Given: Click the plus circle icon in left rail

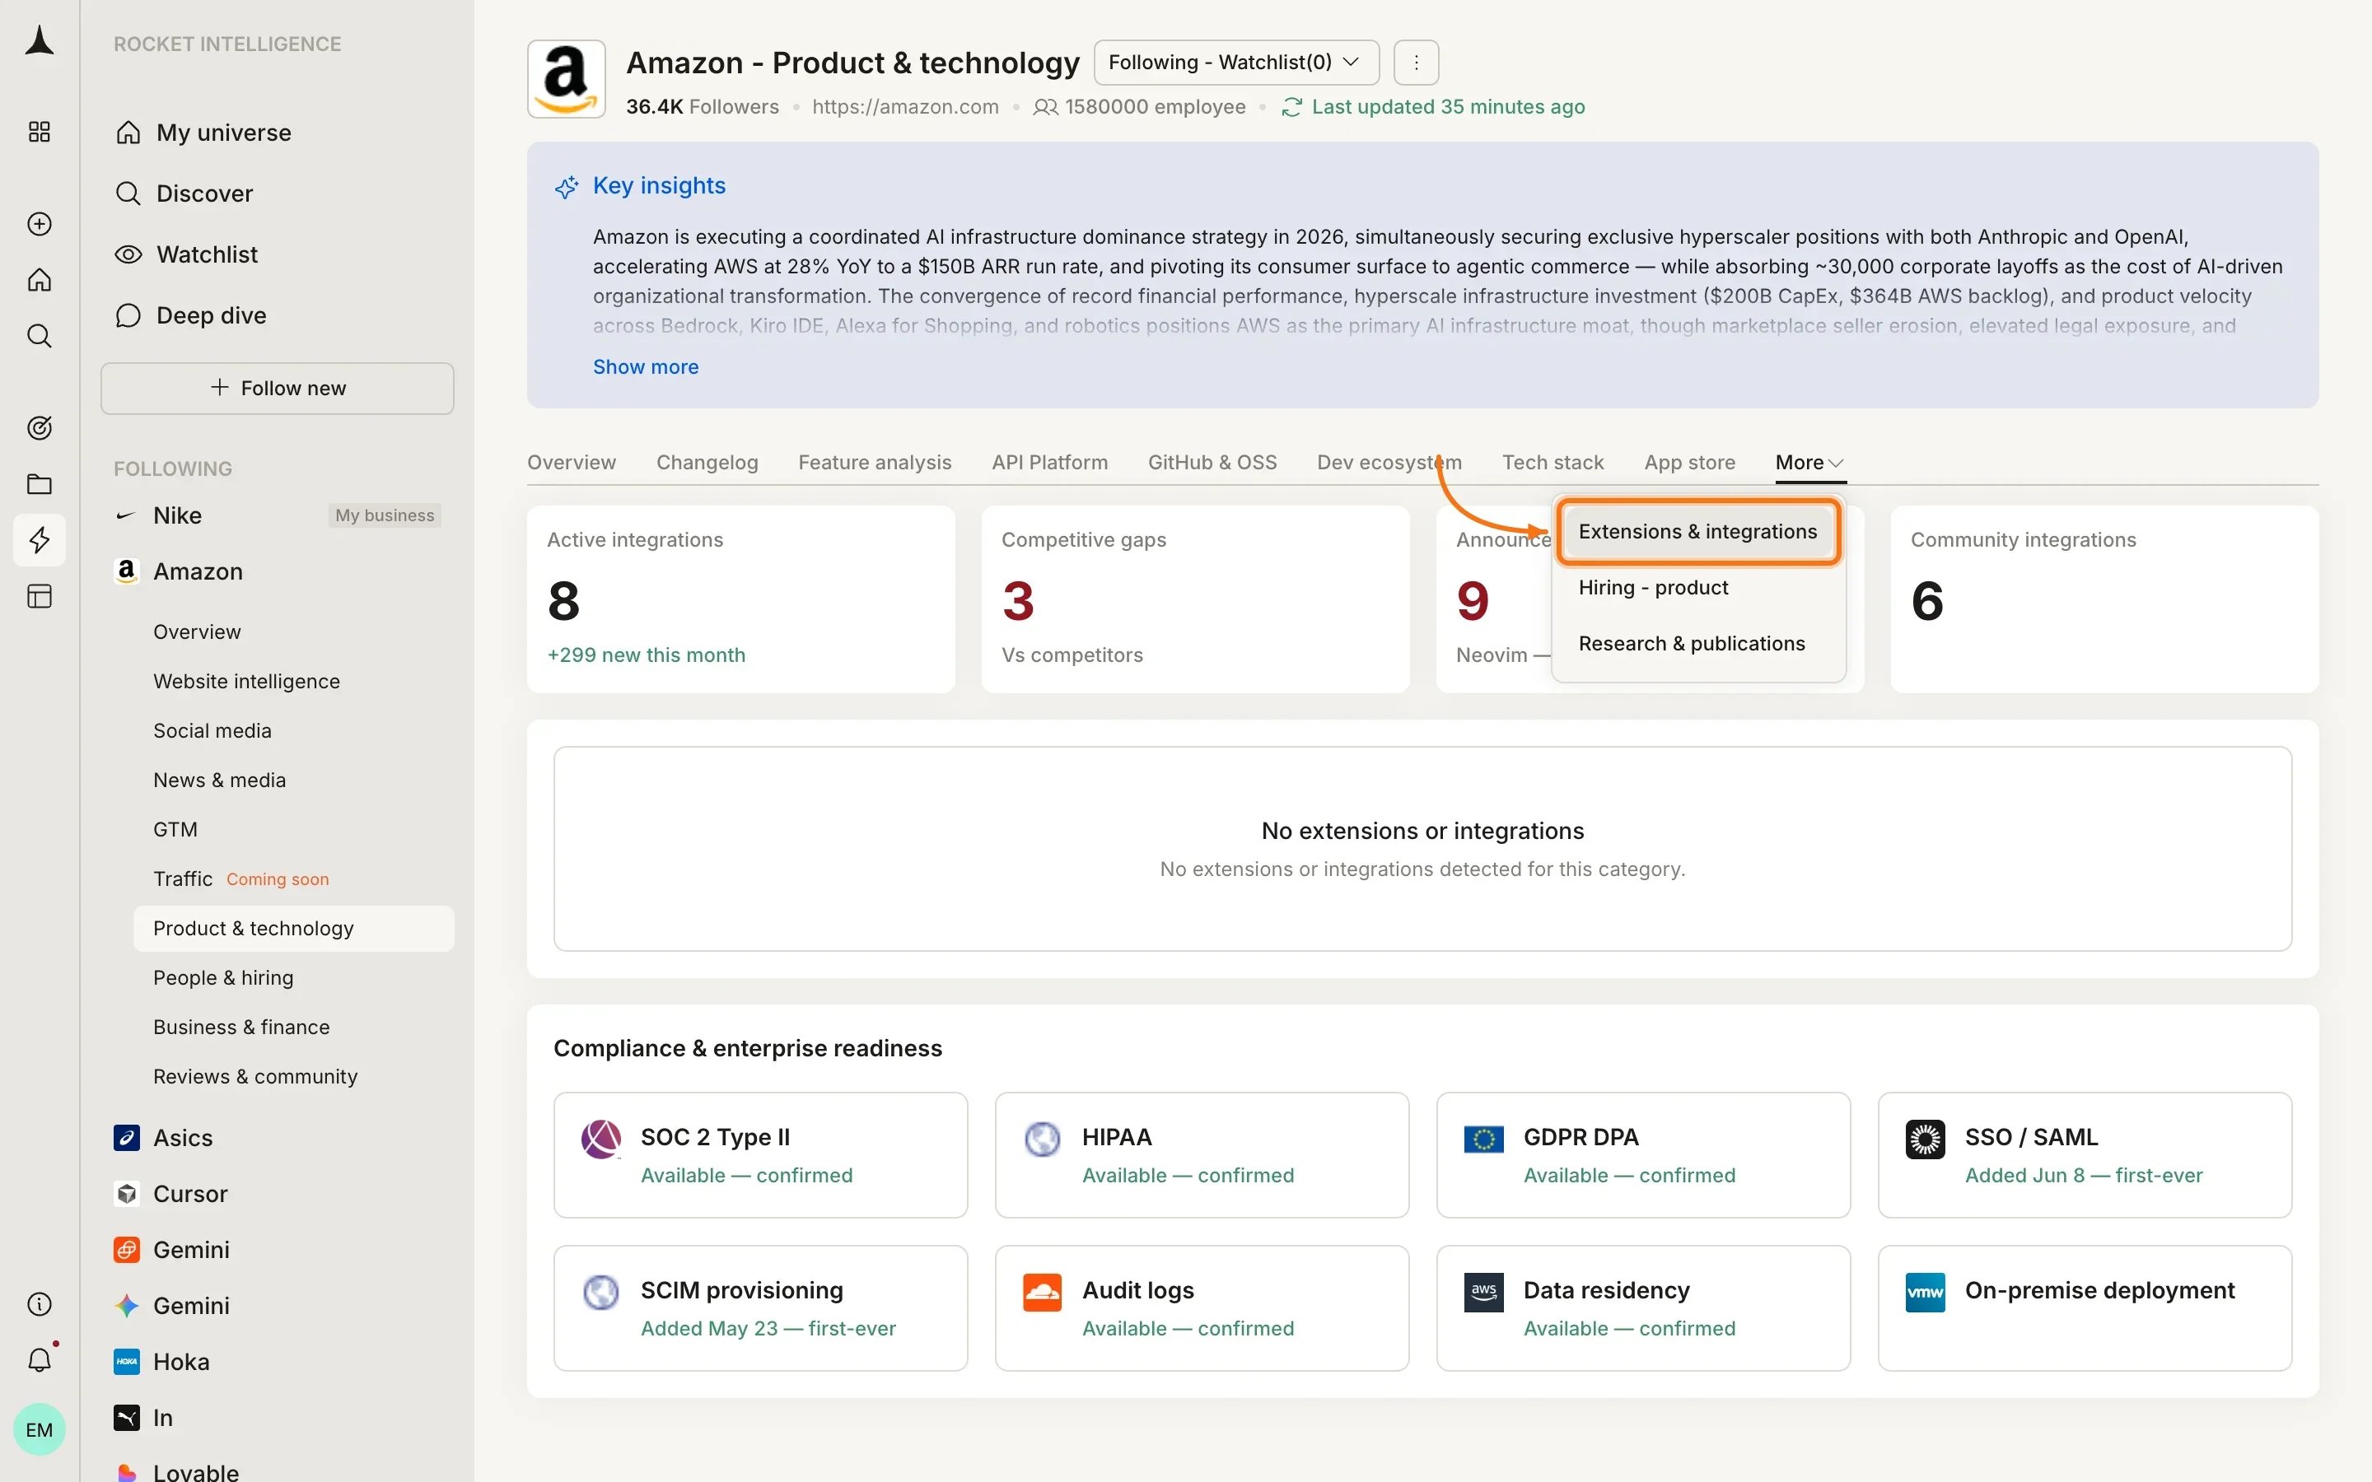Looking at the screenshot, I should tap(40, 223).
